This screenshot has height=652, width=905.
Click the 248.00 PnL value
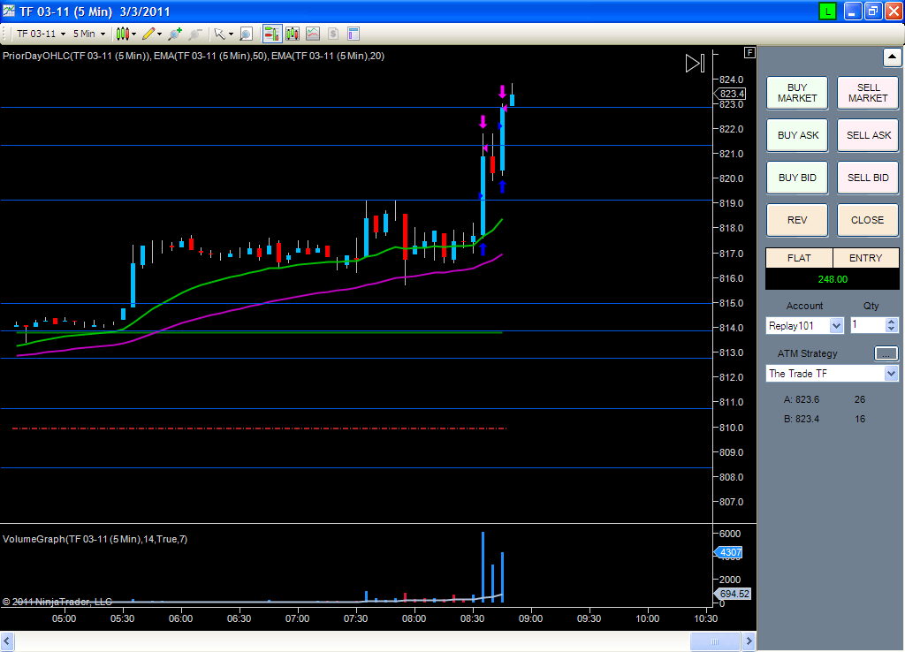[x=833, y=279]
